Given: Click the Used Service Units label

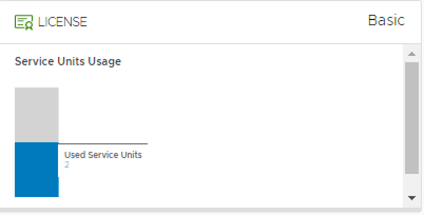Looking at the screenshot, I should [x=103, y=155].
